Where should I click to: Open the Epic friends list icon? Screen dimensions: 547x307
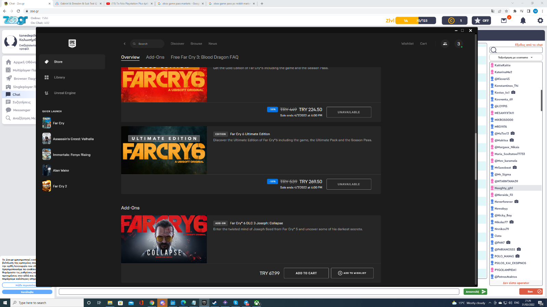pos(445,44)
